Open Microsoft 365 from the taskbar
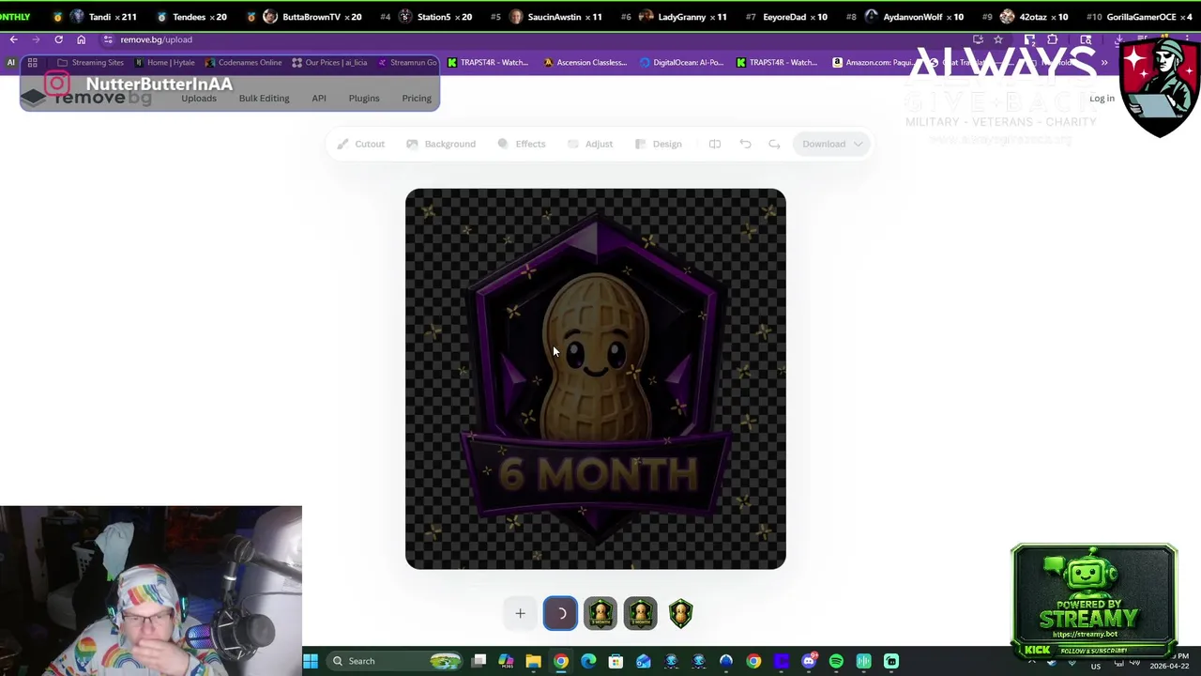This screenshot has width=1201, height=676. pos(506,661)
